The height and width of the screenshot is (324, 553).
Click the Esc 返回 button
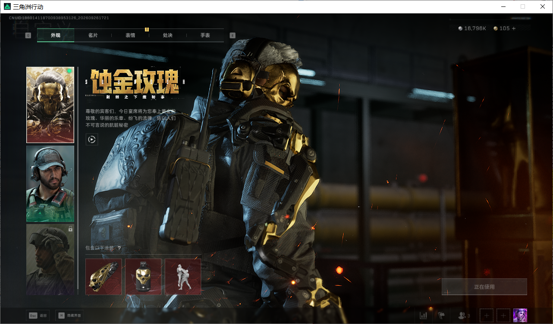[38, 315]
